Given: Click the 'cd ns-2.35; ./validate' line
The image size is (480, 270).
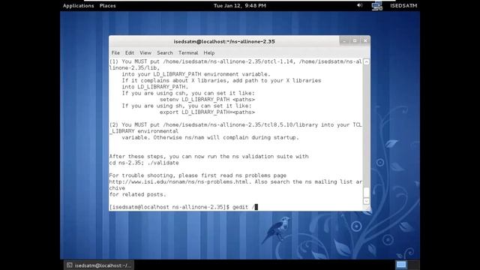Looking at the screenshot, I should pyautogui.click(x=144, y=163).
